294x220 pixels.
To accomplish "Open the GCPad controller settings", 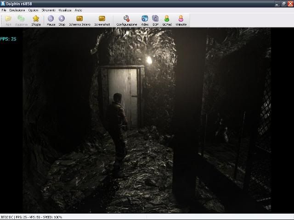I will tap(167, 19).
